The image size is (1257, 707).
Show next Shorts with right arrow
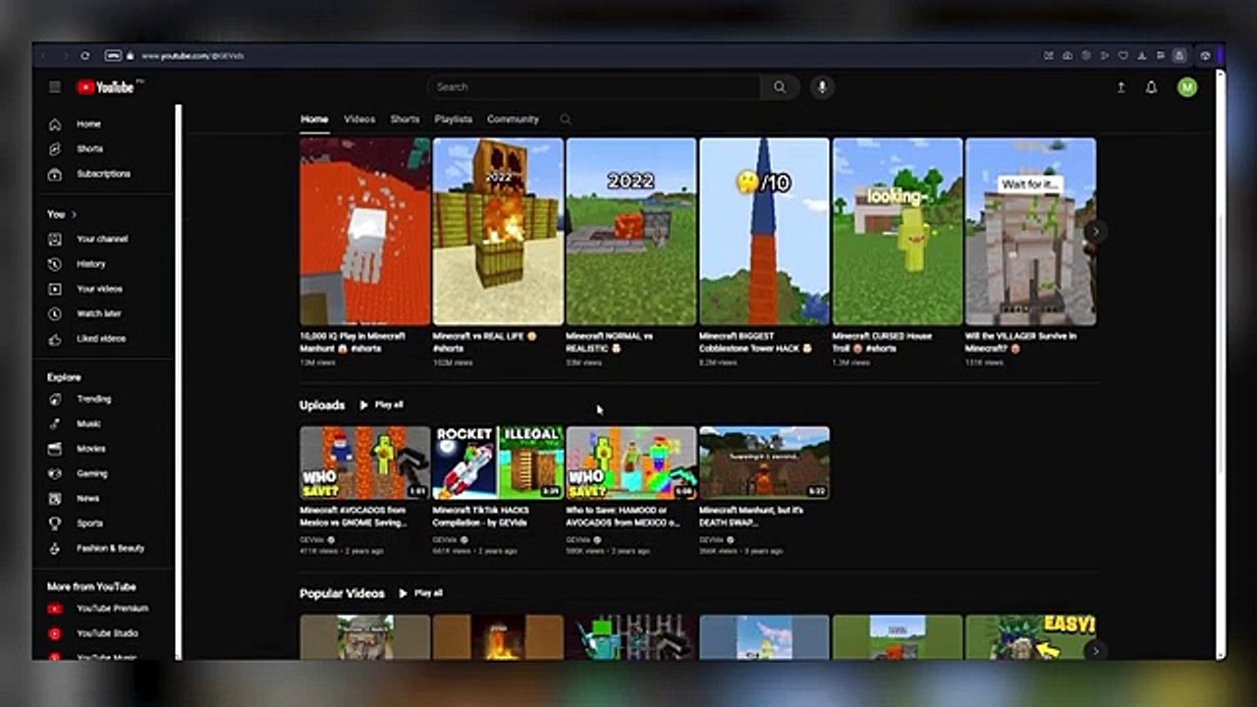point(1095,232)
